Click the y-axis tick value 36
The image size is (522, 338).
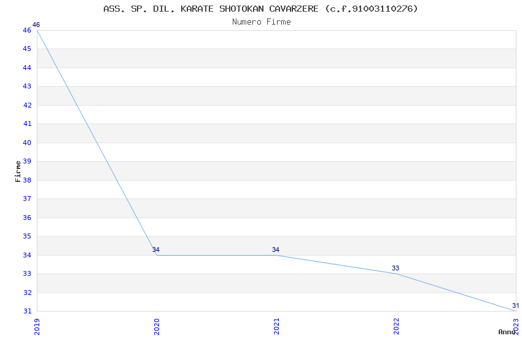(x=27, y=218)
